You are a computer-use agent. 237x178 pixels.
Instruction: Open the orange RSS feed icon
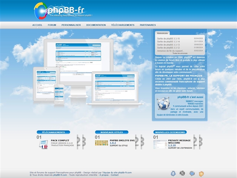(201, 174)
